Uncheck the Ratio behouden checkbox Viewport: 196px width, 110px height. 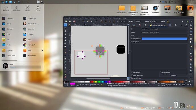coord(132,75)
